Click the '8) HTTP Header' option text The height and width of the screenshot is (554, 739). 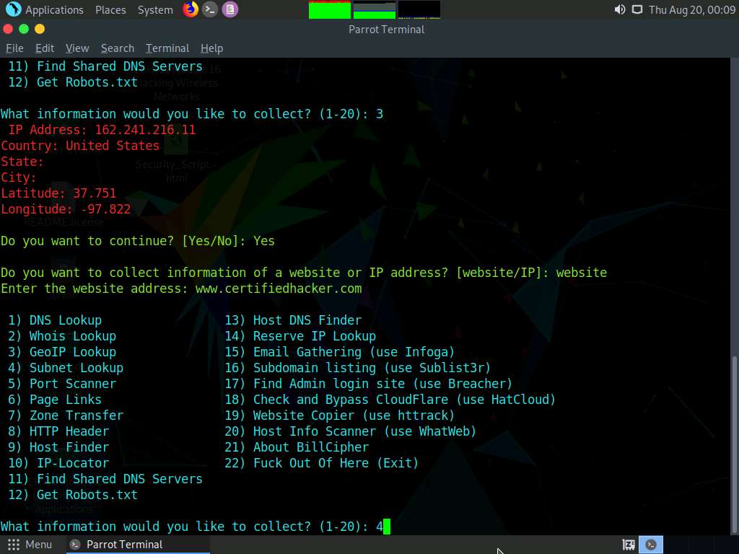(58, 431)
